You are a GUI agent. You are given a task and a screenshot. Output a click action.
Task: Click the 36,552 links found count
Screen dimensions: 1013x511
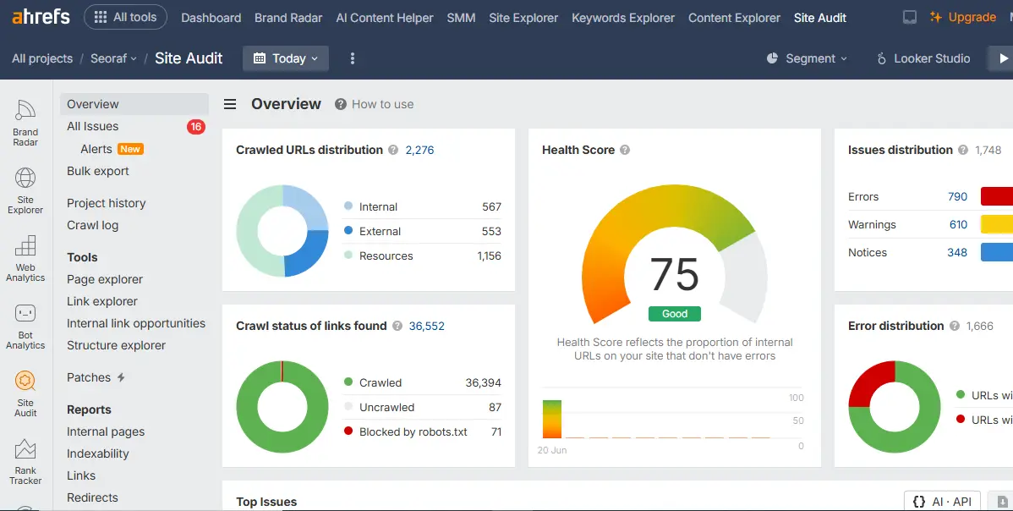coord(426,327)
